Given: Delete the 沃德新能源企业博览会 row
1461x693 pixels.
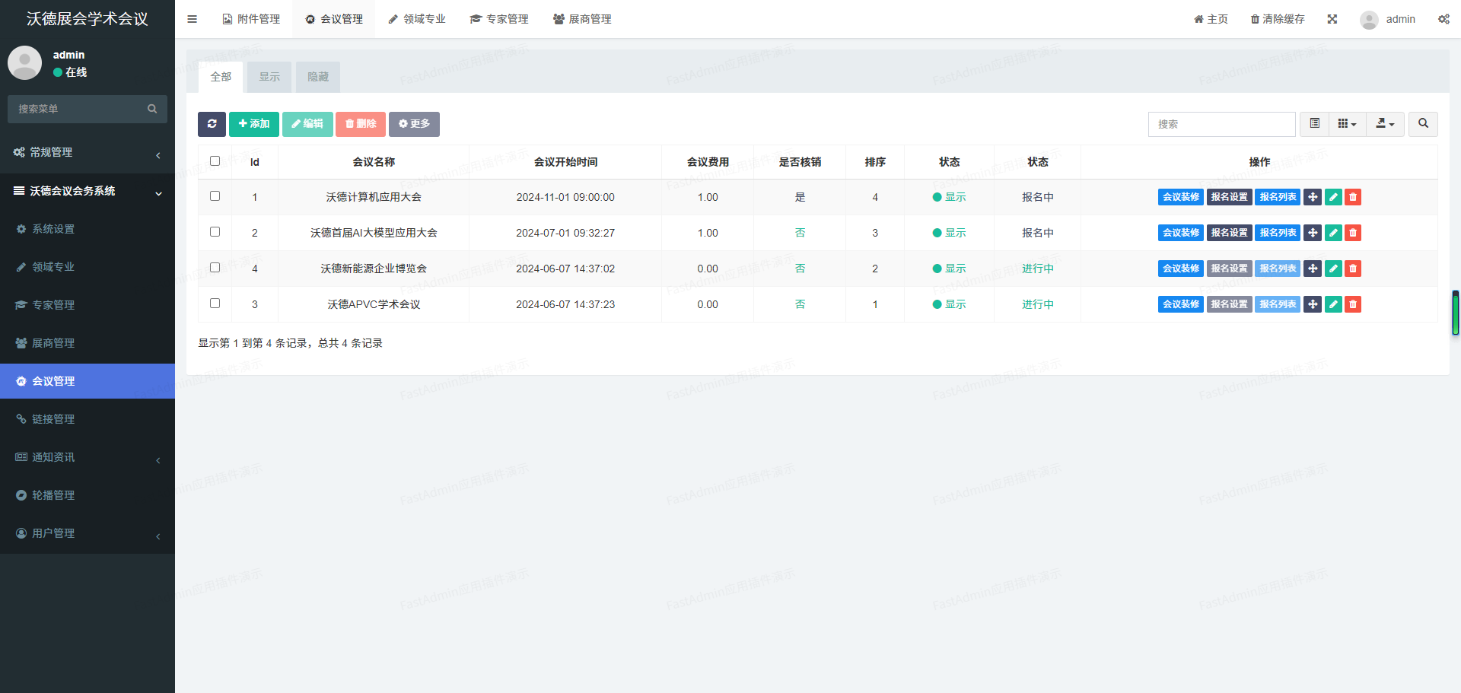Looking at the screenshot, I should pos(1353,269).
